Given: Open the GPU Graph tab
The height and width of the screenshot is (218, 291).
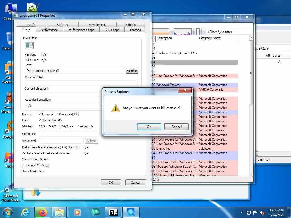Looking at the screenshot, I should click(x=112, y=30).
